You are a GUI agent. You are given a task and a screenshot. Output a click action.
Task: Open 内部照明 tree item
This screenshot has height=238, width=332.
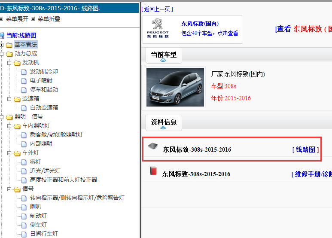pyautogui.click(x=41, y=144)
